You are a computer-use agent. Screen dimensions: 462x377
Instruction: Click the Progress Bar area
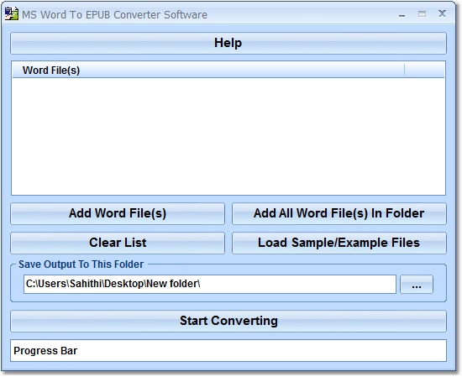tap(228, 350)
